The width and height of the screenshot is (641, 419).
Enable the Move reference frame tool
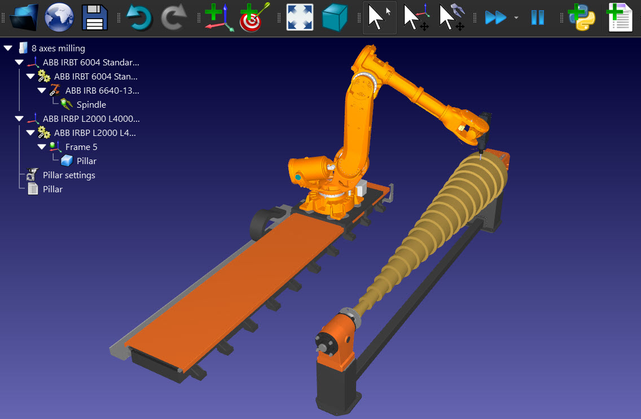click(416, 17)
